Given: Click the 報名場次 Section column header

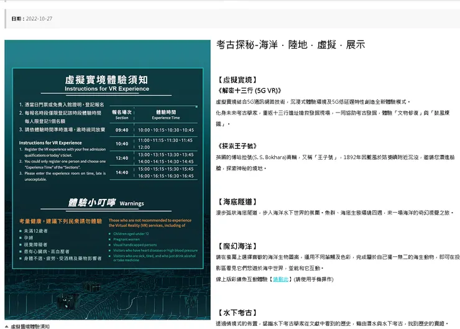Looking at the screenshot, I should click(x=122, y=114).
